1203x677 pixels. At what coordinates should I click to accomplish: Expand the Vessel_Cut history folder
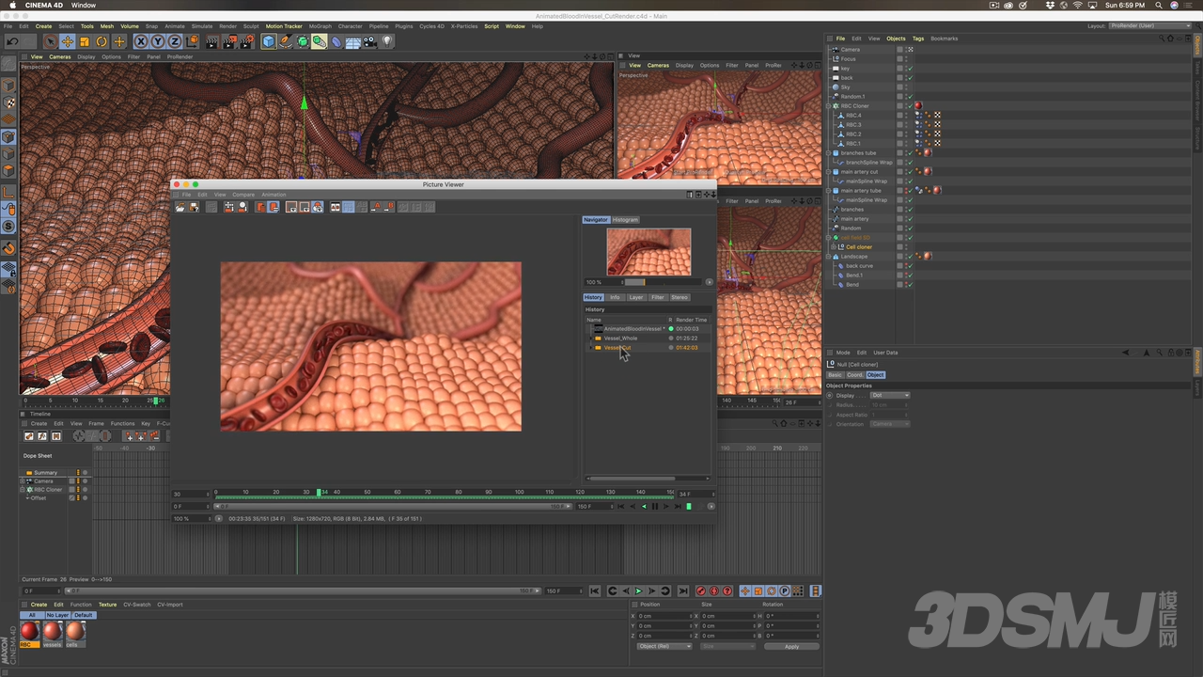click(x=590, y=348)
